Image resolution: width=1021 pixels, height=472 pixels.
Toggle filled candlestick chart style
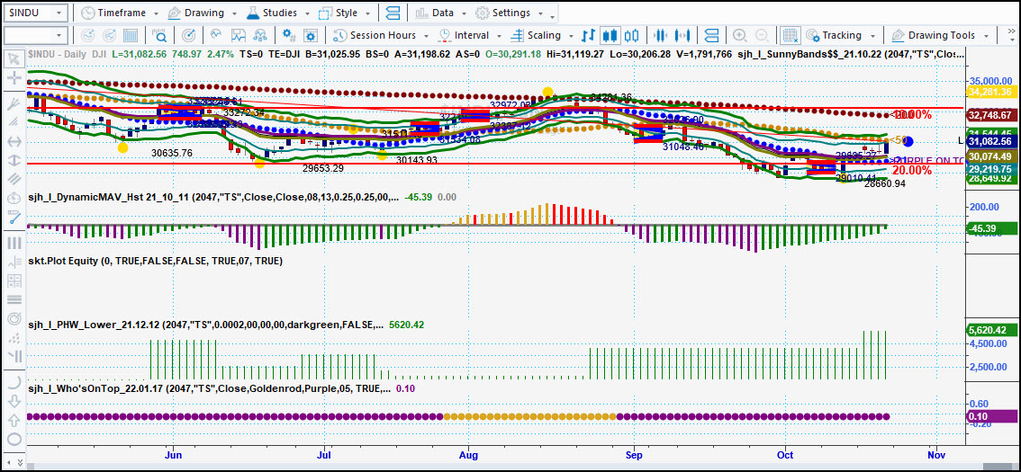pyautogui.click(x=610, y=35)
